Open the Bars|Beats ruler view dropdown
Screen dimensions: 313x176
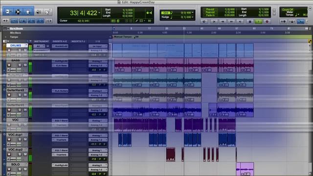click(x=5, y=28)
